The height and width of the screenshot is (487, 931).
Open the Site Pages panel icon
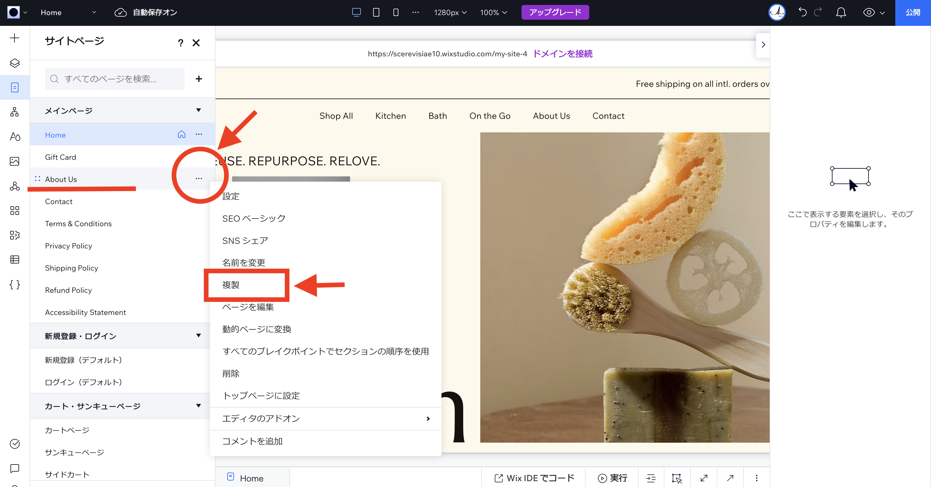pos(14,87)
